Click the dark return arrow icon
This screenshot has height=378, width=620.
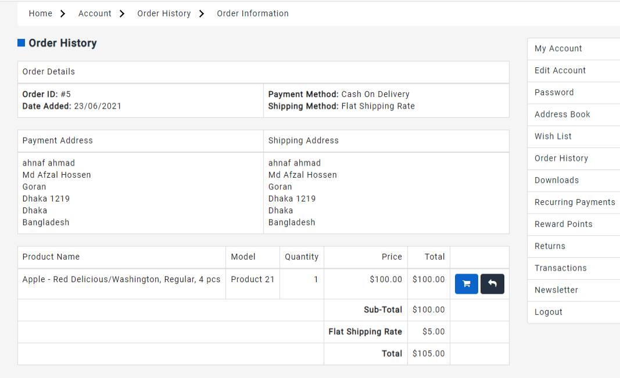tap(492, 284)
